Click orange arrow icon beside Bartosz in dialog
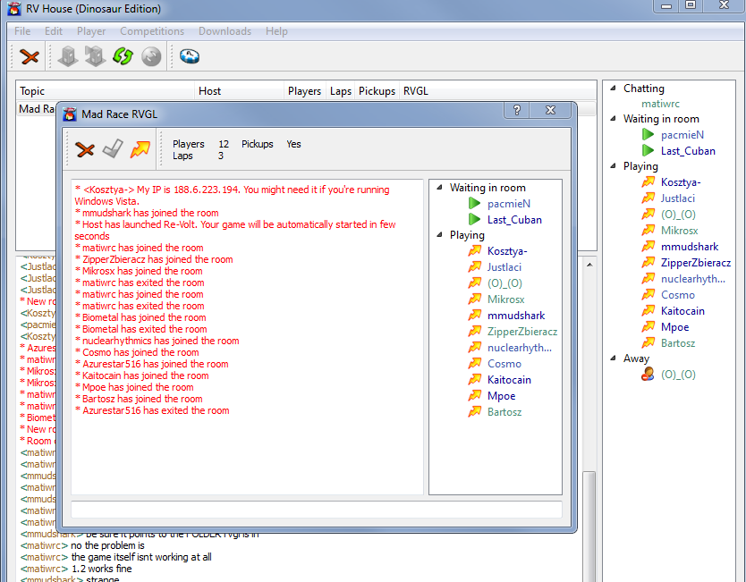The image size is (746, 582). tap(474, 412)
